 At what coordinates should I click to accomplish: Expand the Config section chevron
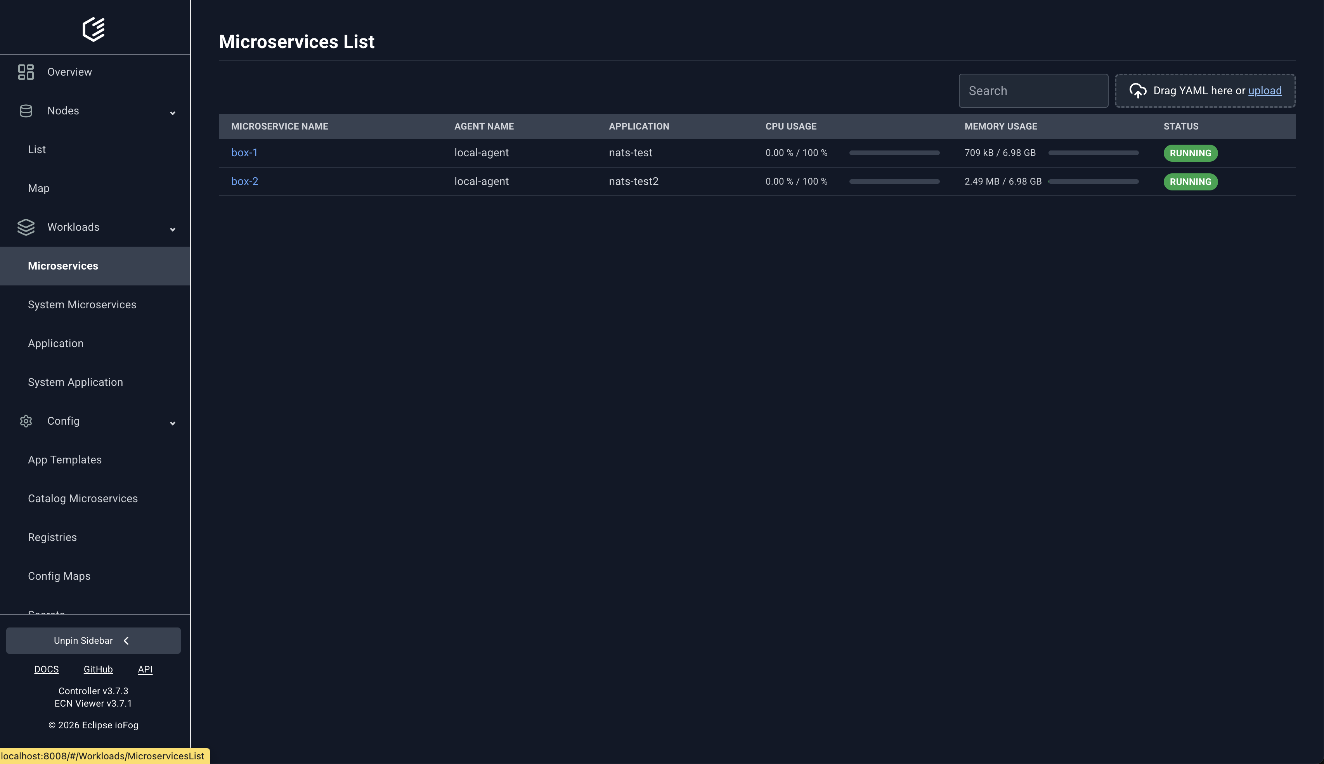point(172,423)
